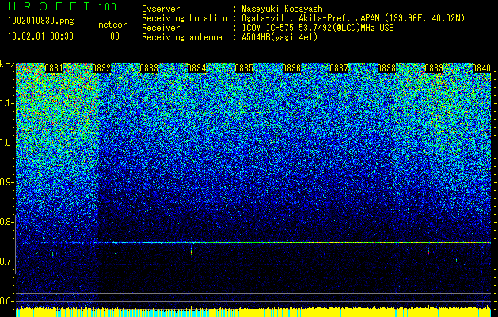This screenshot has height=317, width=498.
Task: Click the Receiver label
Action: 161,28
